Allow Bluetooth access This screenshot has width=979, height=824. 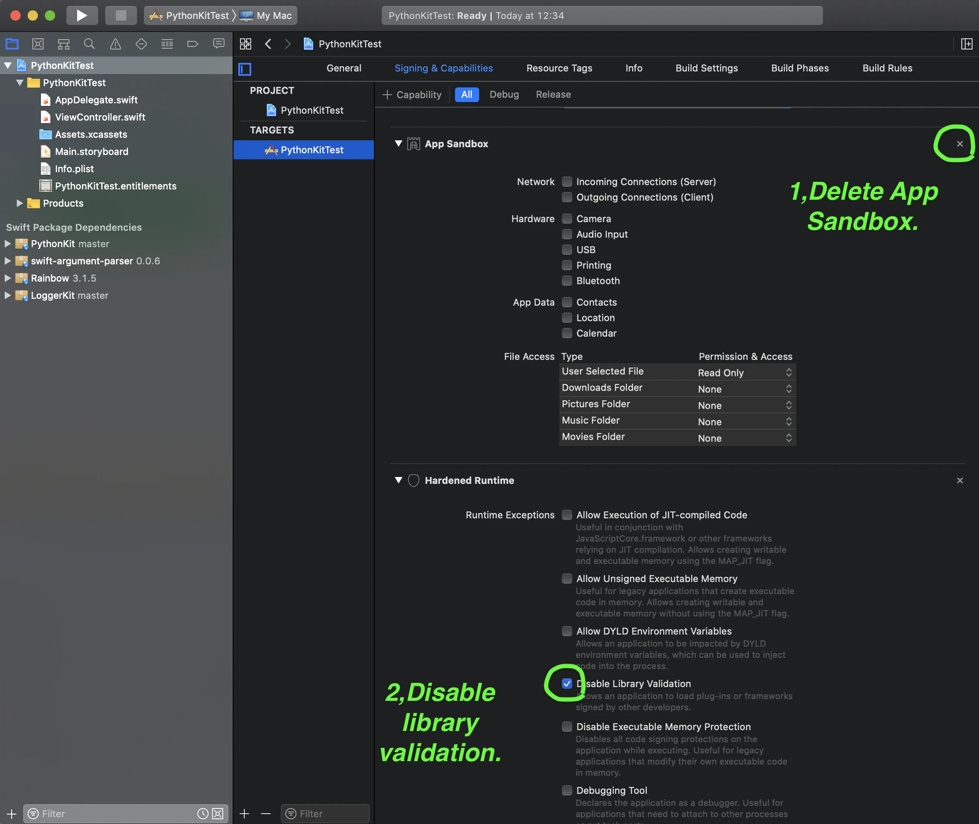point(567,281)
